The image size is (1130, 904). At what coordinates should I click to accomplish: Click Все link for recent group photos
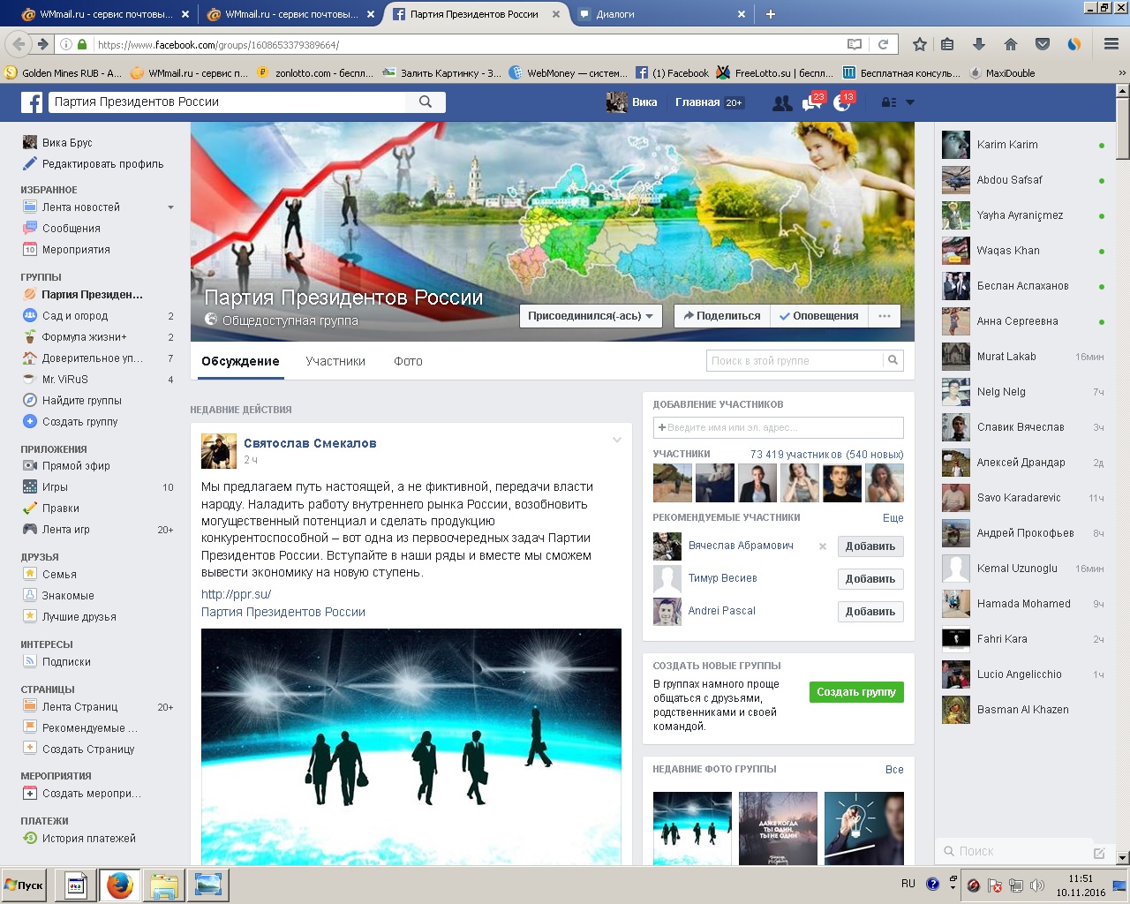[894, 770]
